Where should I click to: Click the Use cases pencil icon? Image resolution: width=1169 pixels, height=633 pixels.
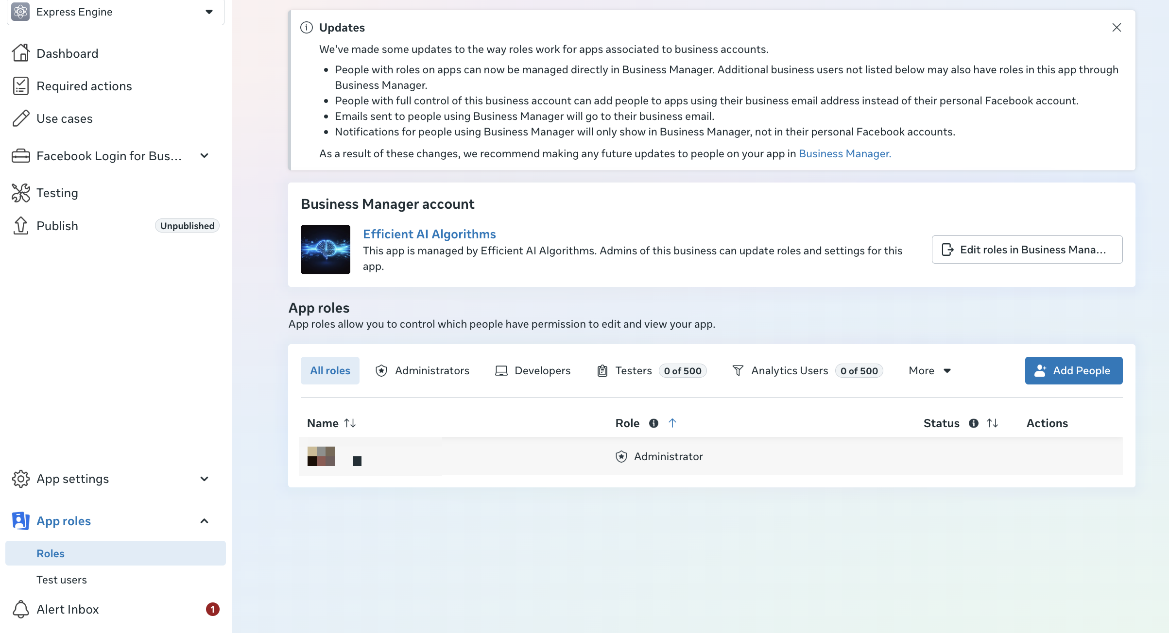coord(21,118)
